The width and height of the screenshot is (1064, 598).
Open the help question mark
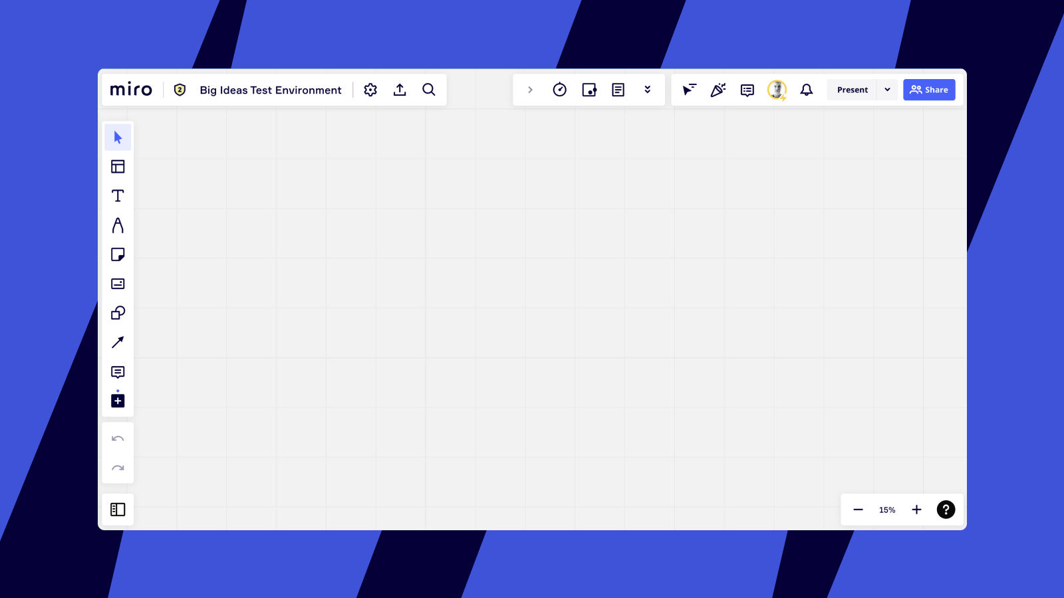[946, 510]
